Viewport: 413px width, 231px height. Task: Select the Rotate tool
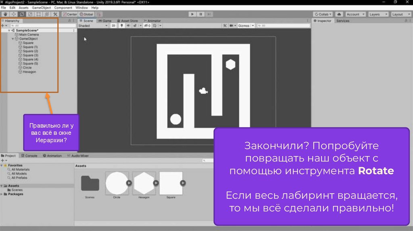pos(22,14)
